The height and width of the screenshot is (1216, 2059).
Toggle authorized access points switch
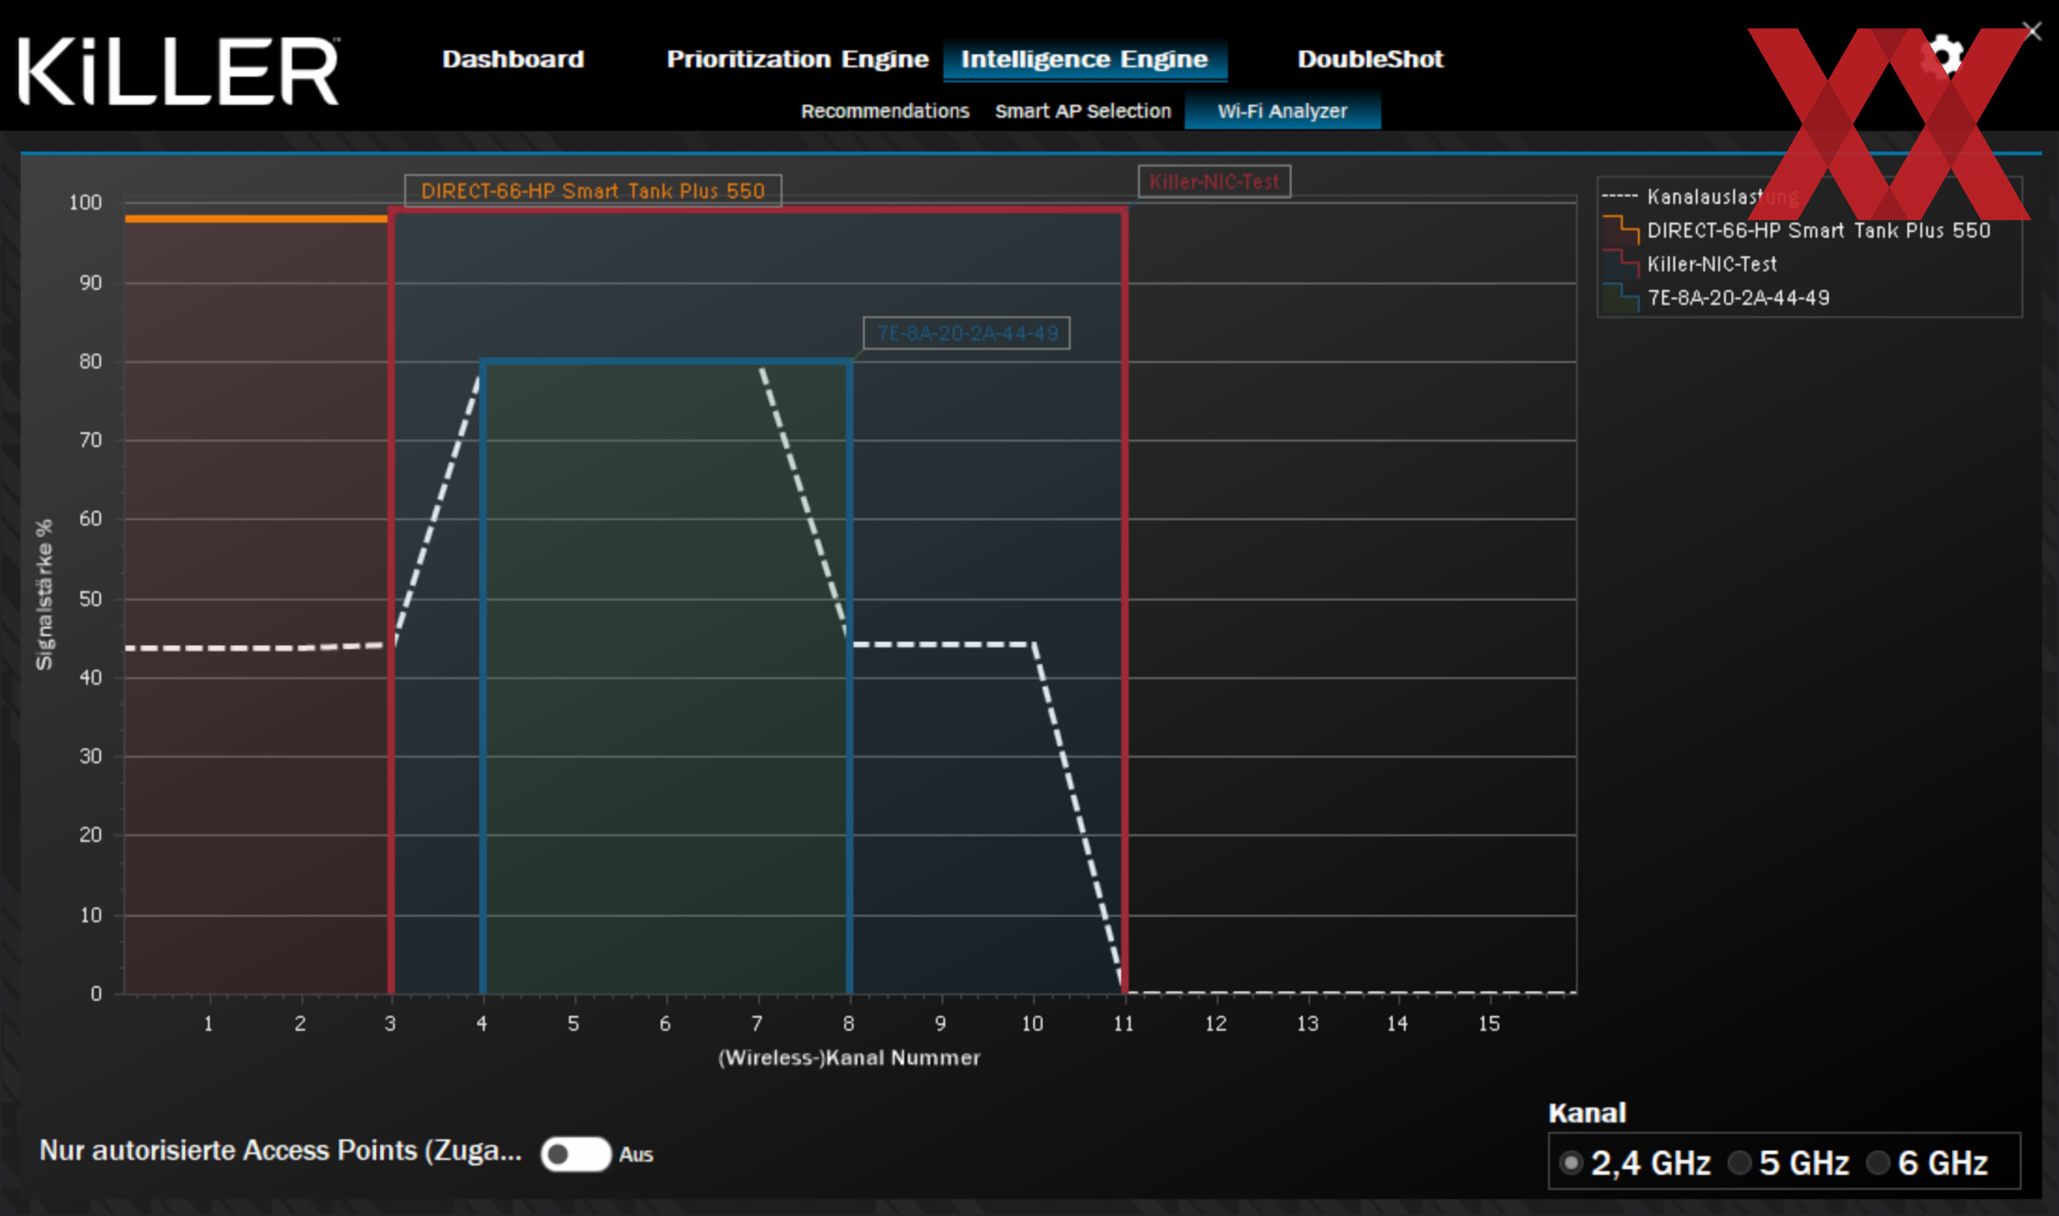575,1154
